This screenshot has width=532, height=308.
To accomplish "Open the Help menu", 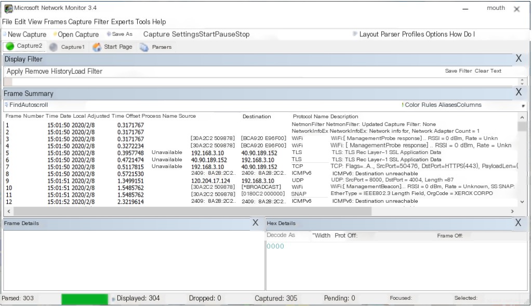I will (159, 22).
